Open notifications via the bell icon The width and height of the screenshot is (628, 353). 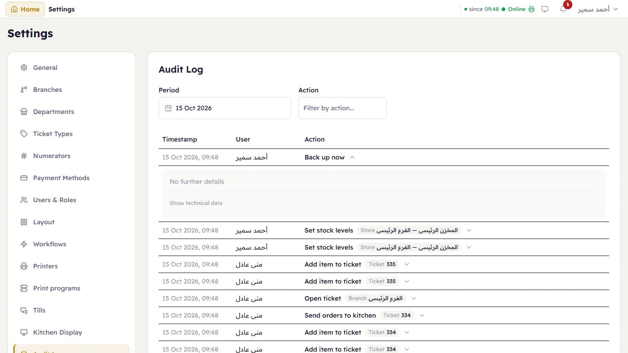coord(563,9)
